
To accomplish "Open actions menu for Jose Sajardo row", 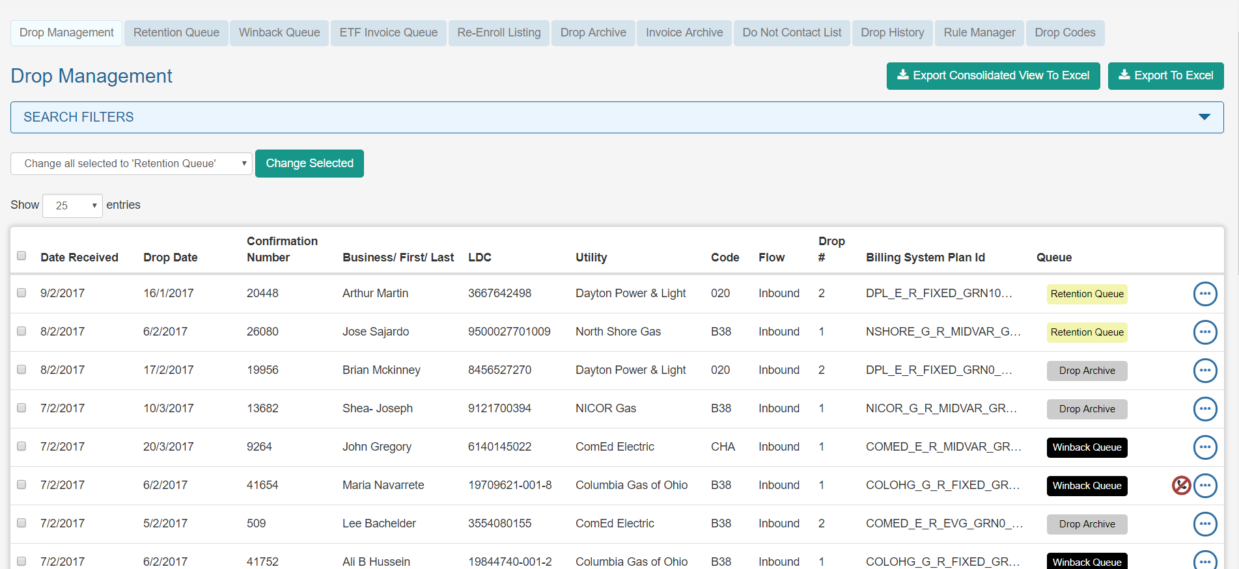I will [1205, 332].
